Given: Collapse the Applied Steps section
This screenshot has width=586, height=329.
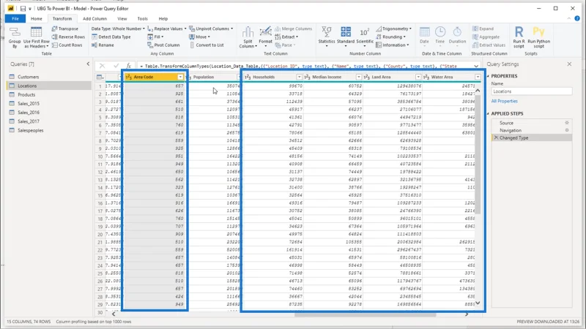Looking at the screenshot, I should (x=488, y=113).
